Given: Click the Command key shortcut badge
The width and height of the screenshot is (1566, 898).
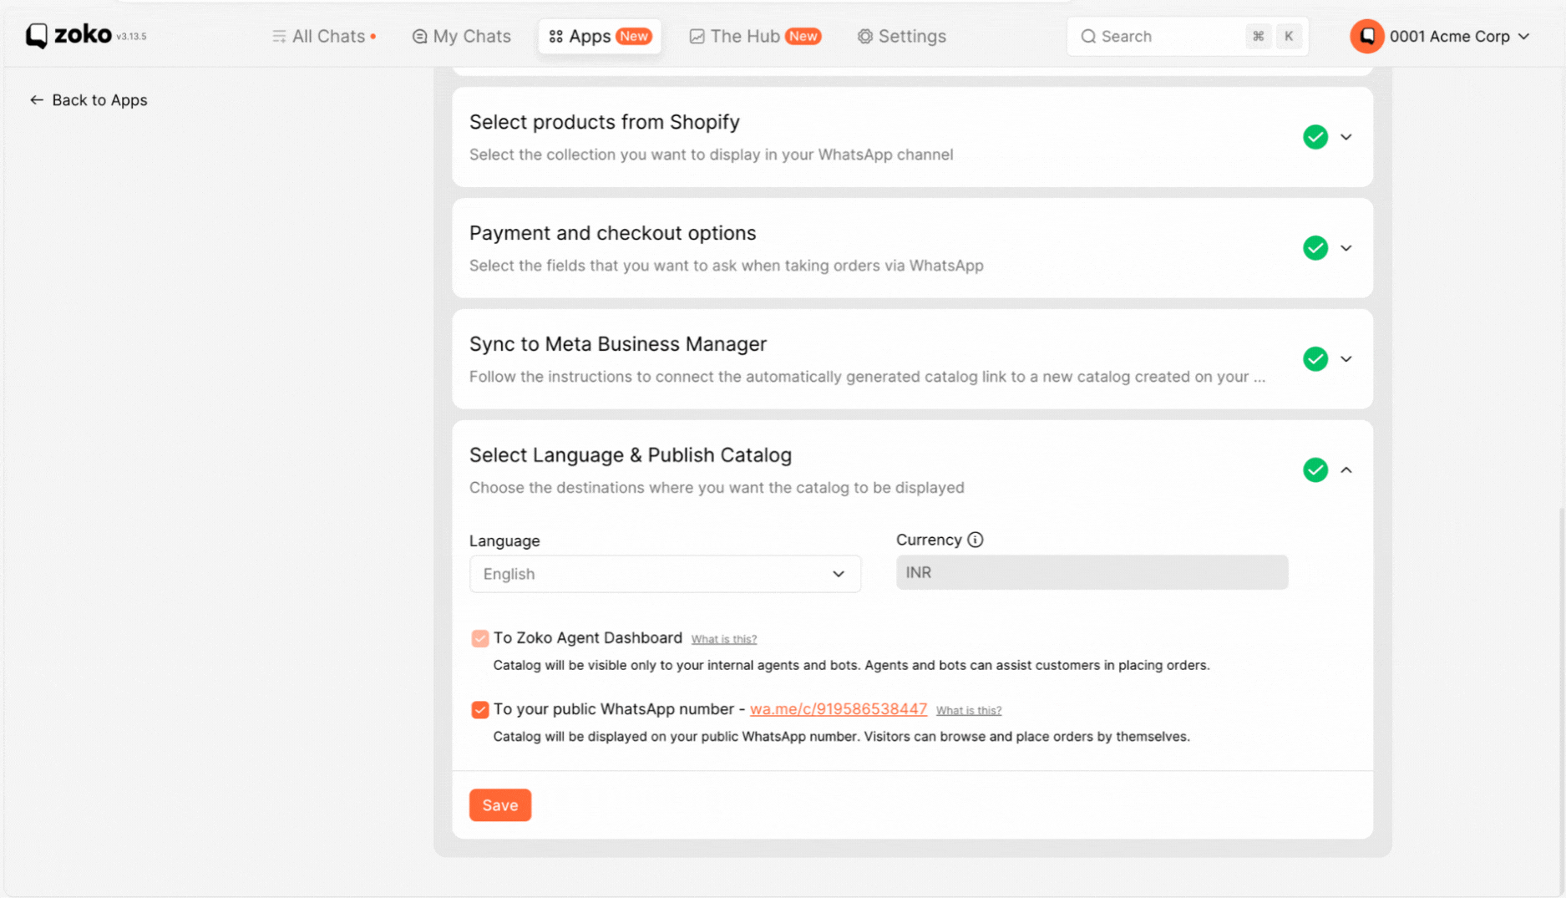Looking at the screenshot, I should coord(1258,36).
